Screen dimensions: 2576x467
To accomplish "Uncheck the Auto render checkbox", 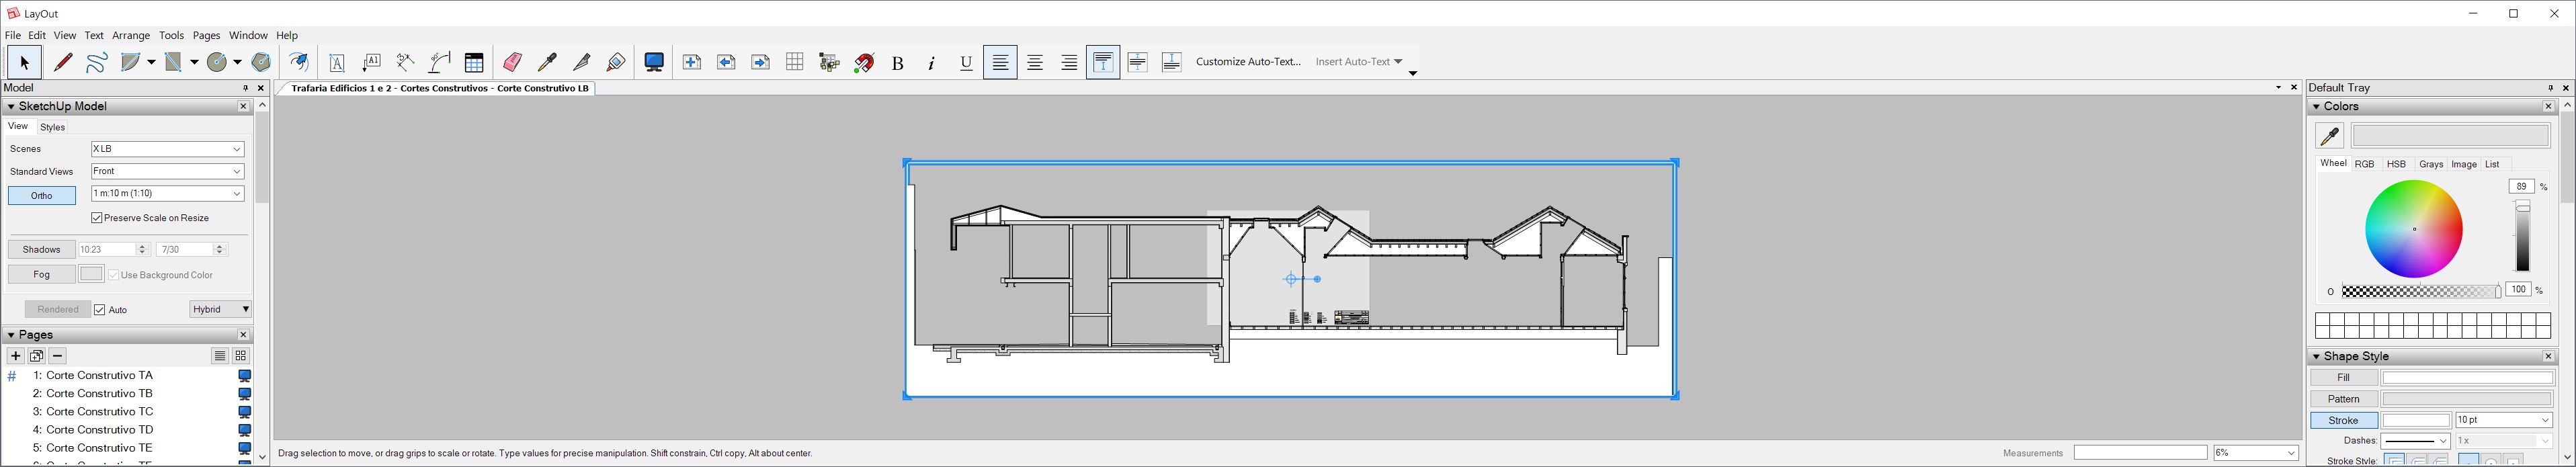I will pyautogui.click(x=100, y=310).
